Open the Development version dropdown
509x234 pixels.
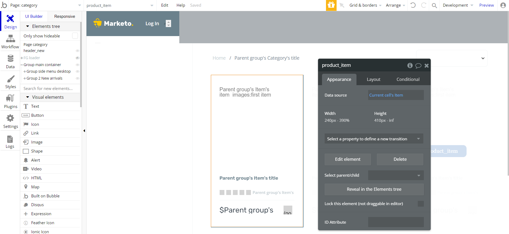[458, 5]
